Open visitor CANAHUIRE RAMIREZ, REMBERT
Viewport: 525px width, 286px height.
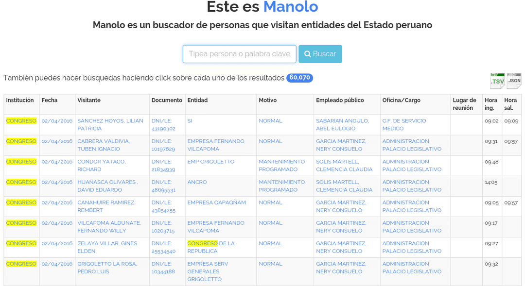[106, 206]
